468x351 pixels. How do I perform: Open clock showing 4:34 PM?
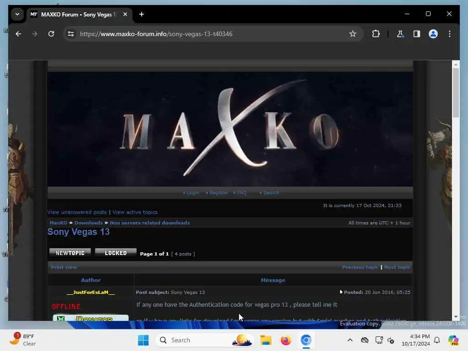tap(415, 340)
